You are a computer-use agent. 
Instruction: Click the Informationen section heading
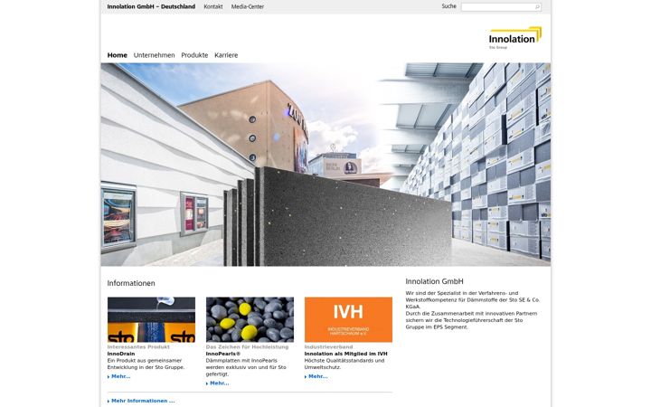coord(131,283)
